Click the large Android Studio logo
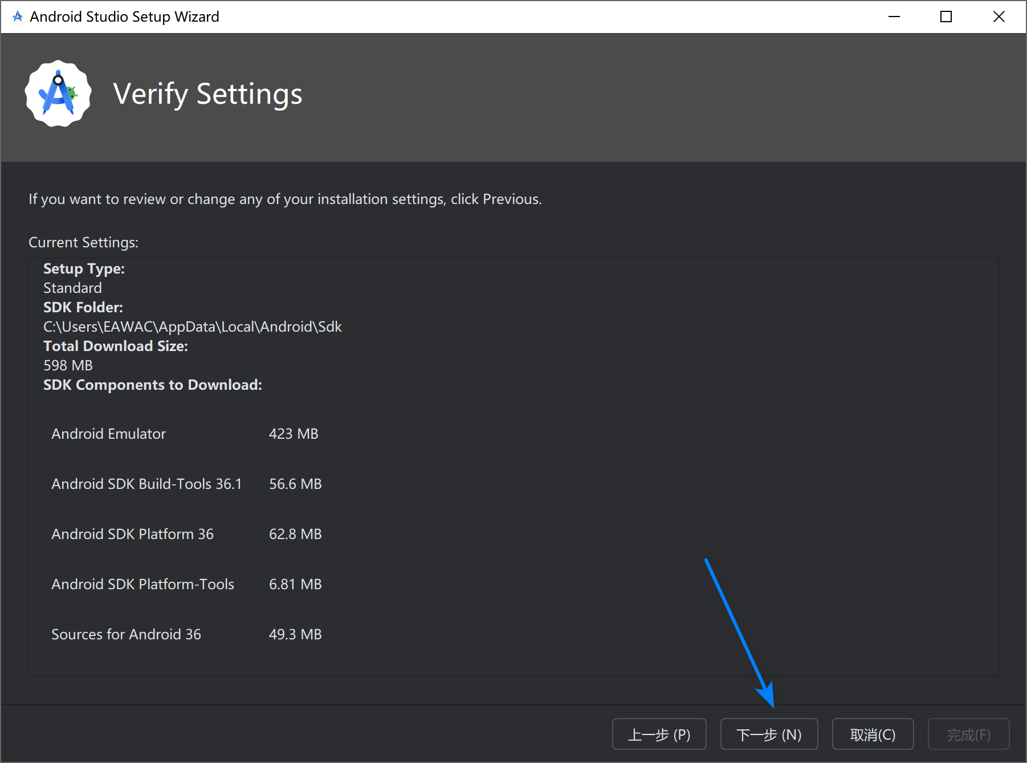Screen dimensions: 1027x763 (x=58, y=94)
